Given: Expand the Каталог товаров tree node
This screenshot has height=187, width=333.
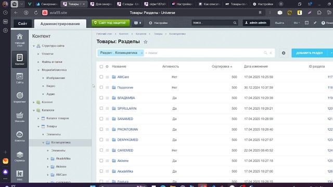Looking at the screenshot, I should (38, 118).
